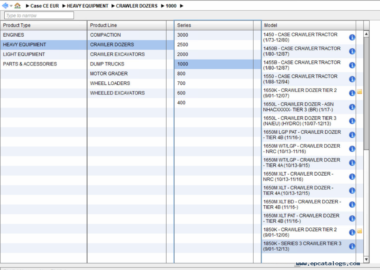Open info for 1550 Case Crawler Tractor
Viewport: 380px width, 270px height.
352,79
